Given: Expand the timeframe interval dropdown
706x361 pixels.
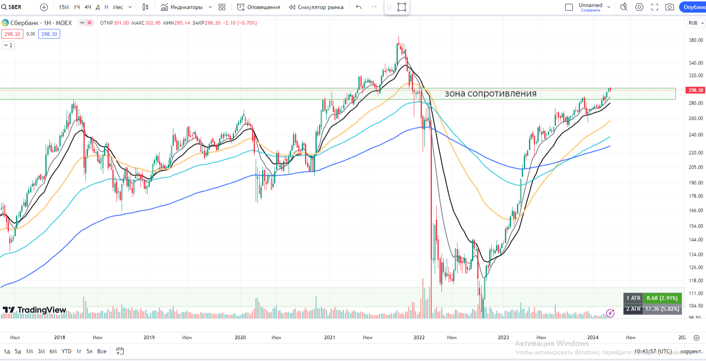Looking at the screenshot, I should pyautogui.click(x=130, y=7).
